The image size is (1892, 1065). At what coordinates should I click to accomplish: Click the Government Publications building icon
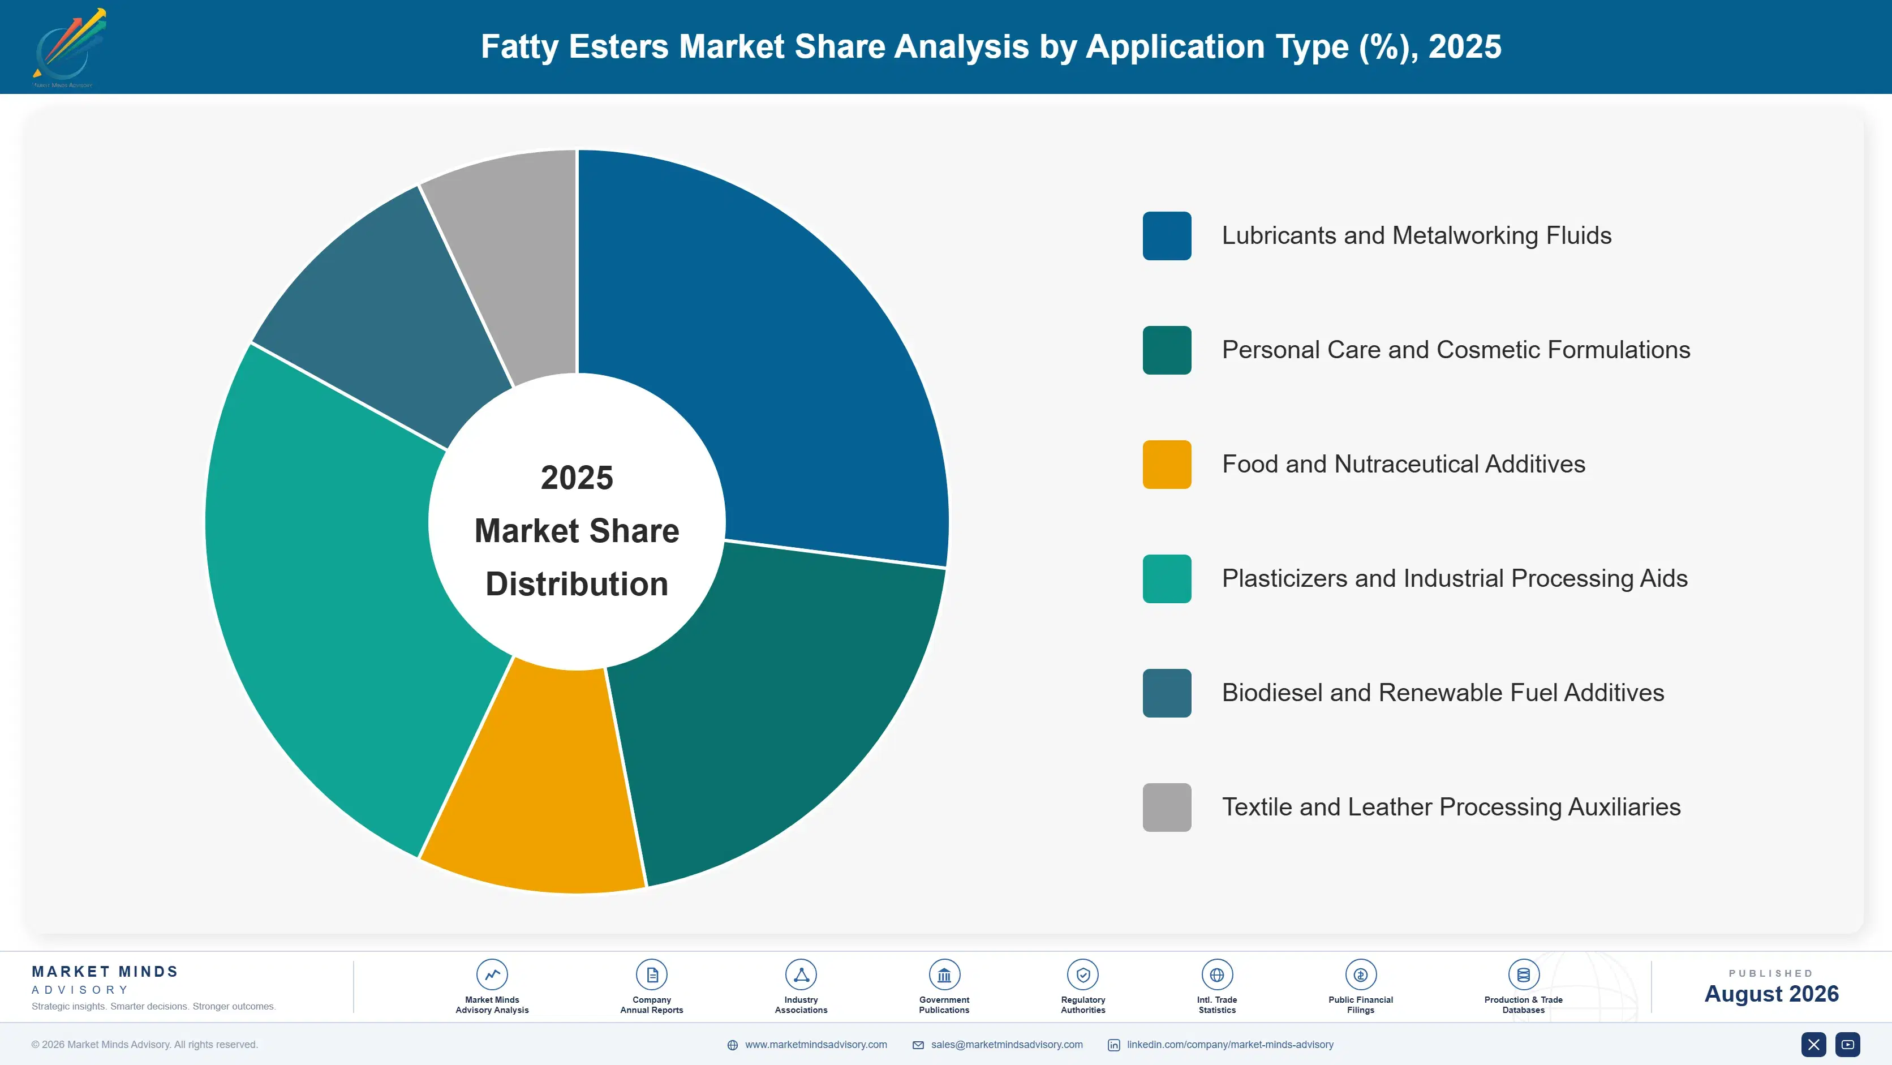click(944, 974)
